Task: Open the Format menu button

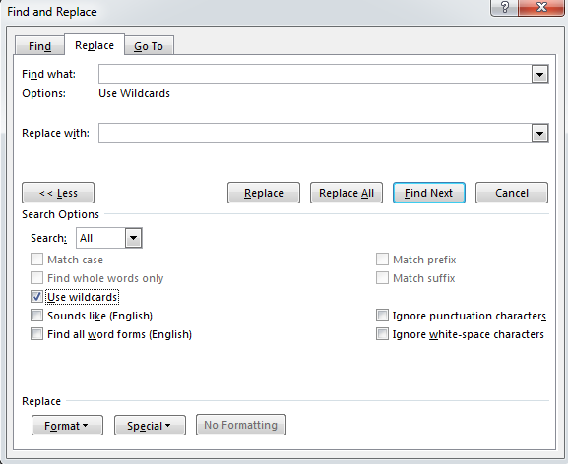Action: 67,426
